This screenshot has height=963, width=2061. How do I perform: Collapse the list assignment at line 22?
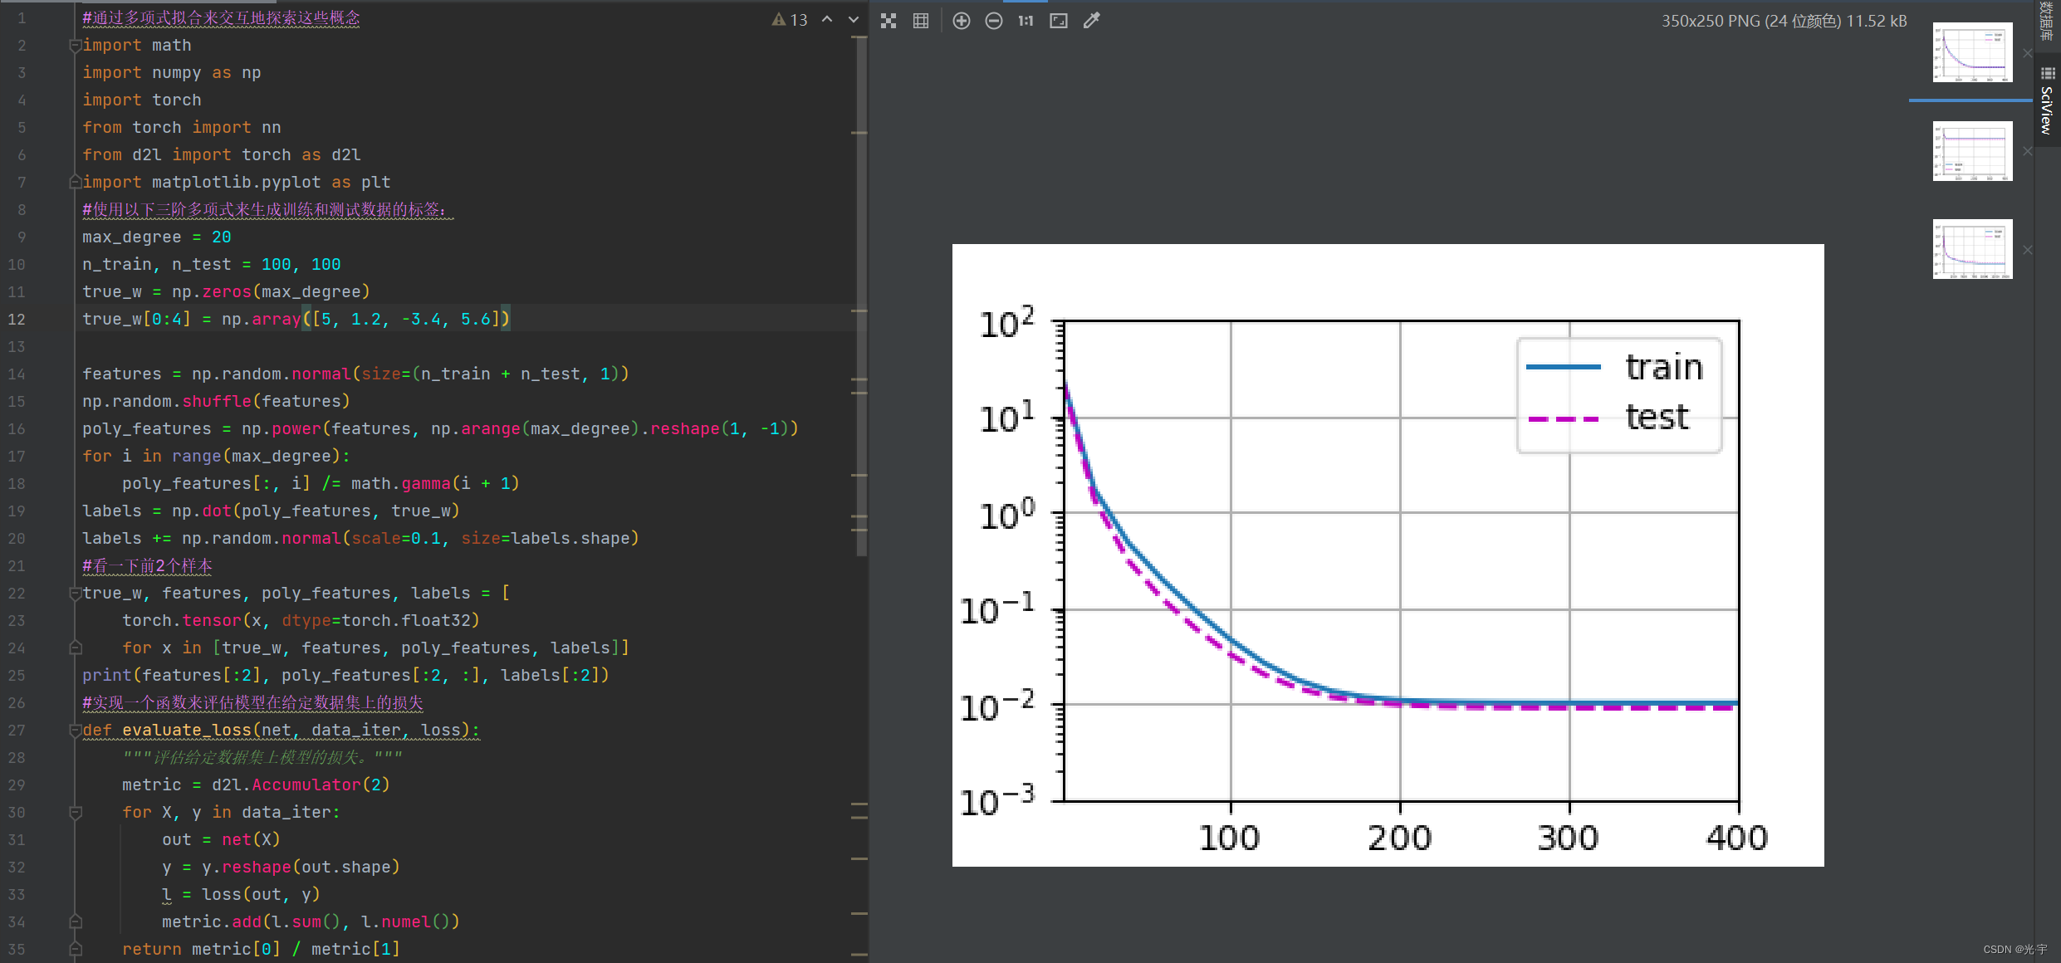coord(76,593)
